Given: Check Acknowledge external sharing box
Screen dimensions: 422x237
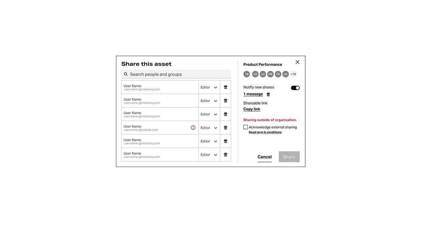Looking at the screenshot, I should coord(245,127).
